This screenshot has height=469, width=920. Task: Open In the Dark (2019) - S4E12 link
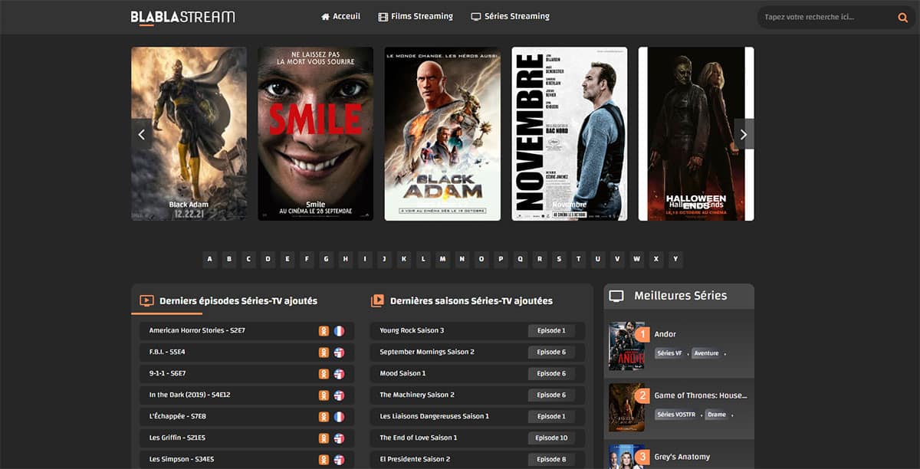(189, 395)
